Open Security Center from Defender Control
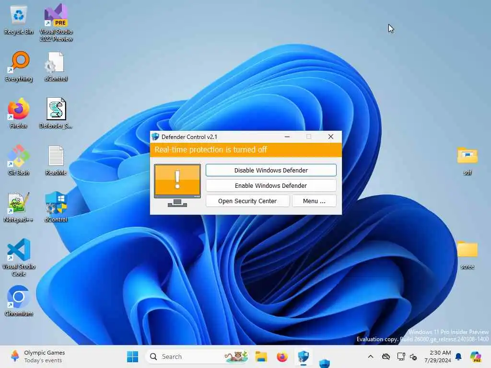Screen dimensions: 491x368 click(x=247, y=201)
